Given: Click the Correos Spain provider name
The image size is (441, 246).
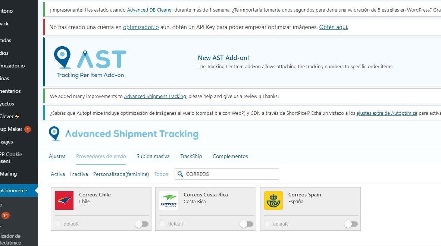Looking at the screenshot, I should 304,195.
